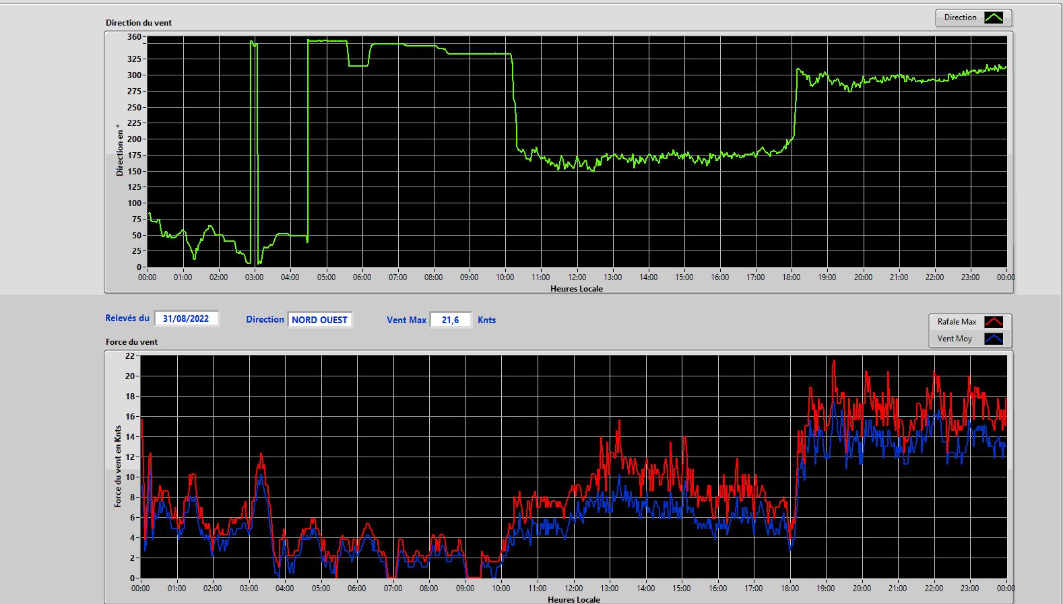Click the 03:00 tick on force chart x-axis
The width and height of the screenshot is (1063, 604).
(249, 589)
